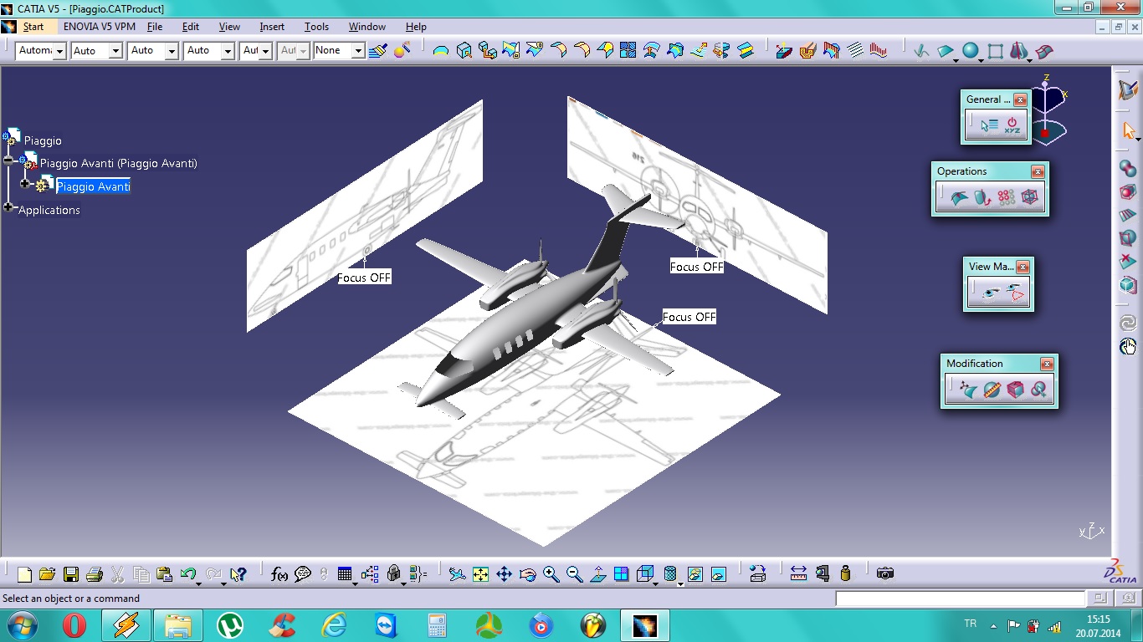The height and width of the screenshot is (642, 1143).
Task: Open the Help menu
Action: coord(416,27)
